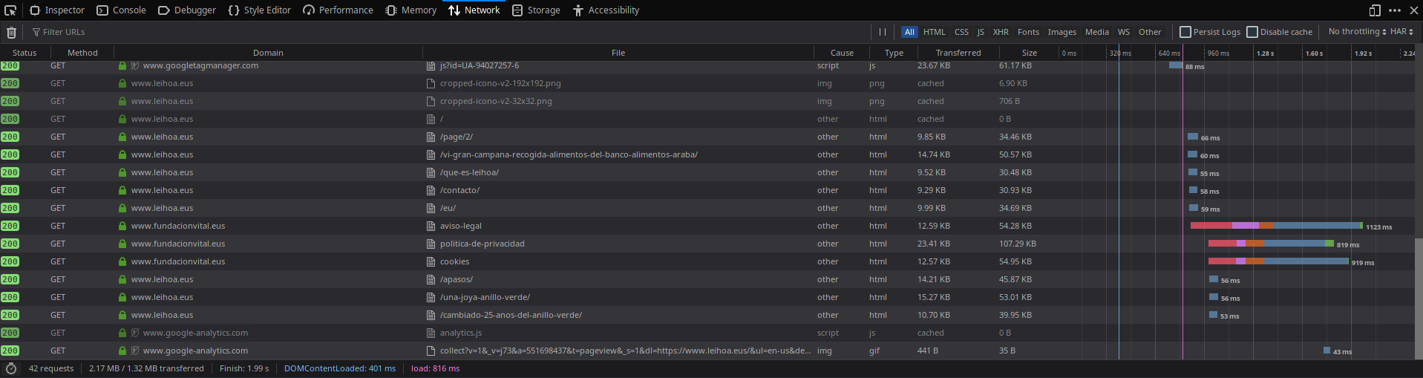
Task: Click the element picker icon
Action: pos(10,10)
